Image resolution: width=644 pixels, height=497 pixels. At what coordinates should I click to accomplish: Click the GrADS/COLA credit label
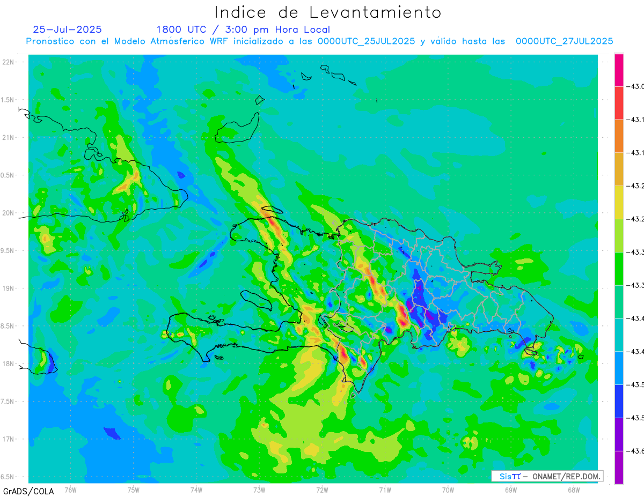click(28, 491)
